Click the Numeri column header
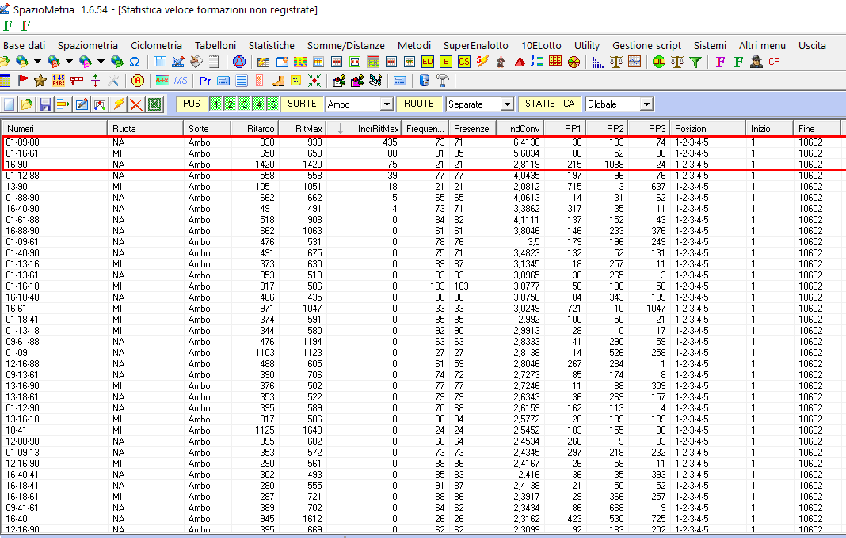Viewport: 846px width, 538px height. (55, 129)
